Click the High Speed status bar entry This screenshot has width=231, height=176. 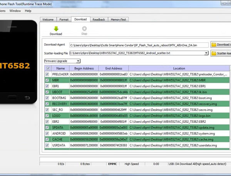click(132, 164)
